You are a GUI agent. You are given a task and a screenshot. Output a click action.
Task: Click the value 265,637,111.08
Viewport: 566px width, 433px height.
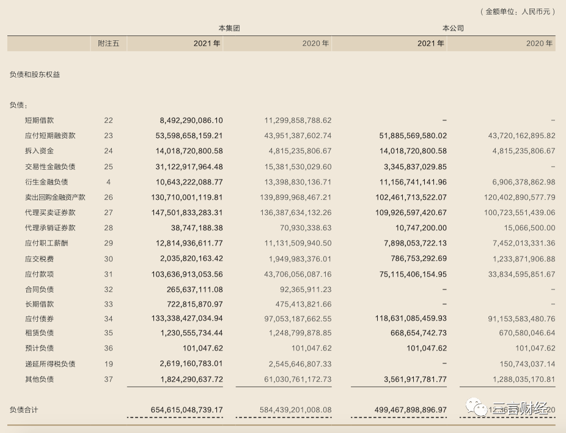(x=194, y=289)
